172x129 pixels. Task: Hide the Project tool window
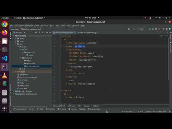(50, 33)
